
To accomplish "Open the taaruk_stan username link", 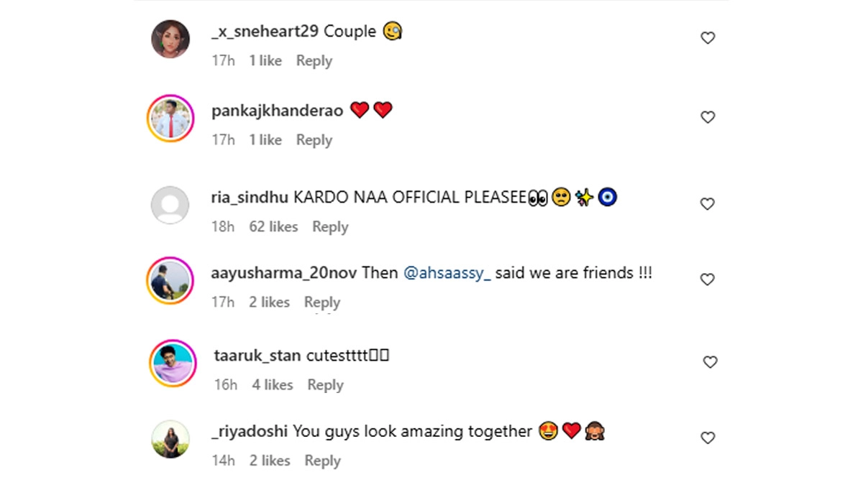I will tap(257, 356).
